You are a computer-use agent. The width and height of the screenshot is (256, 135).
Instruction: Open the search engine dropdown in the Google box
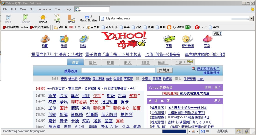(78, 10)
